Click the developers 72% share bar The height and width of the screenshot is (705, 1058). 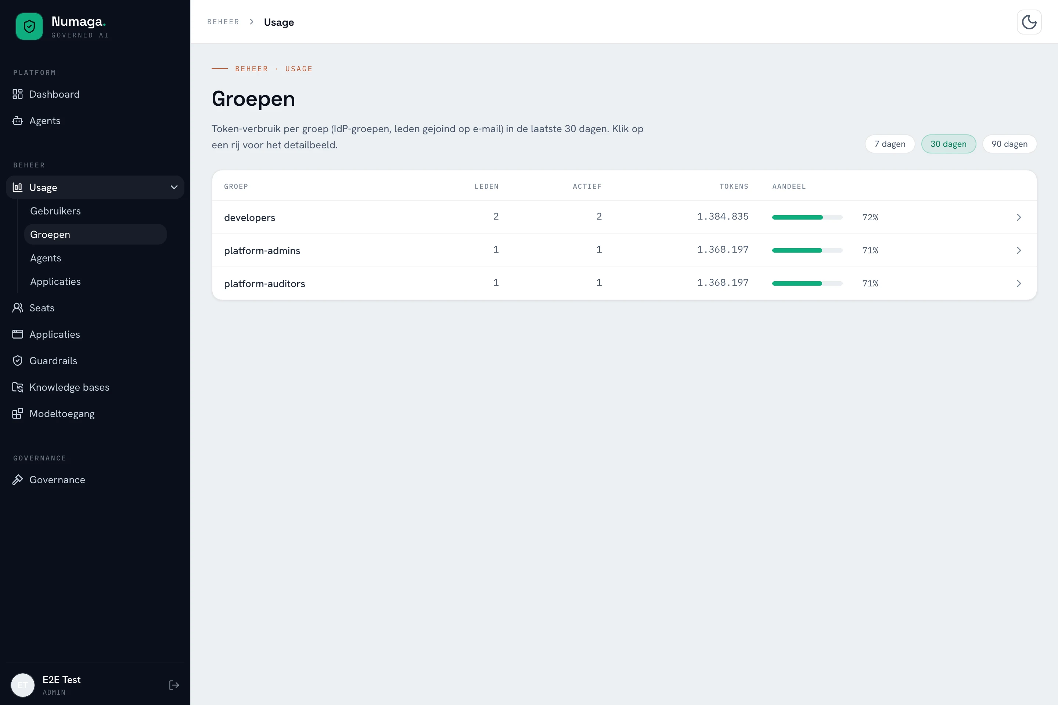(x=807, y=217)
